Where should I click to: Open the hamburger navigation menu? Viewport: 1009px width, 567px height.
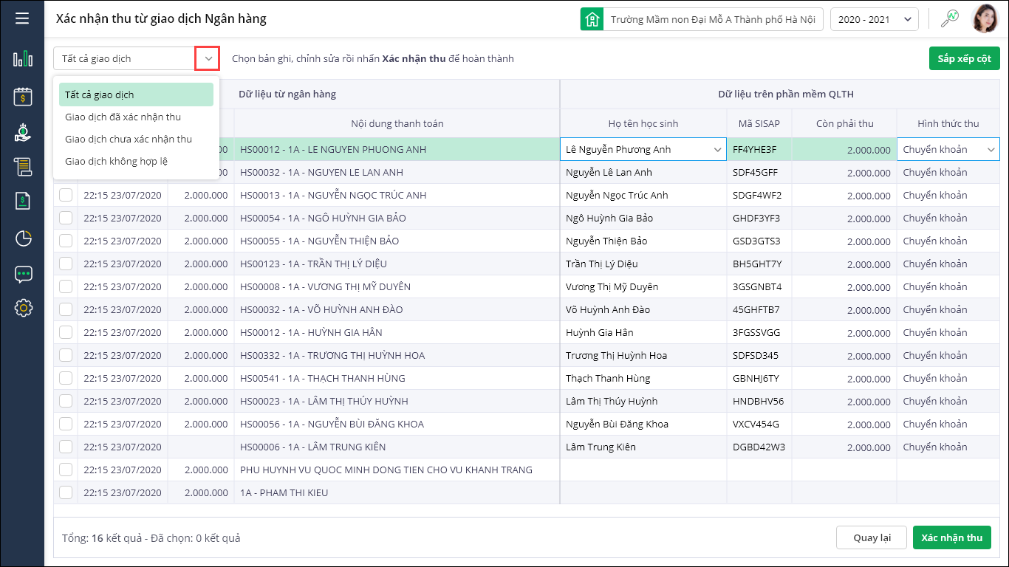coord(22,18)
